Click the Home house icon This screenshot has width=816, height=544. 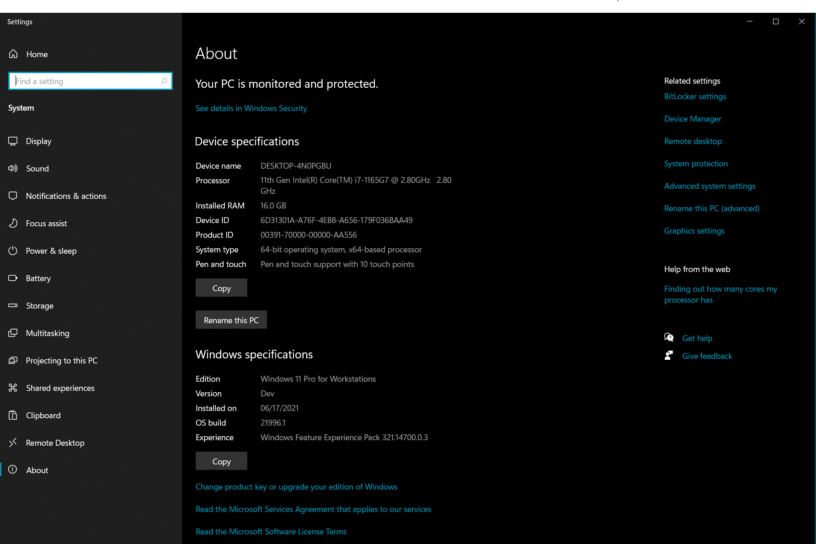click(13, 54)
